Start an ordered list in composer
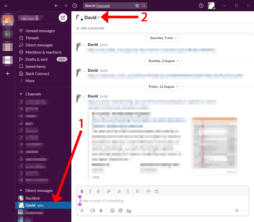The width and height of the screenshot is (254, 222). point(119,191)
